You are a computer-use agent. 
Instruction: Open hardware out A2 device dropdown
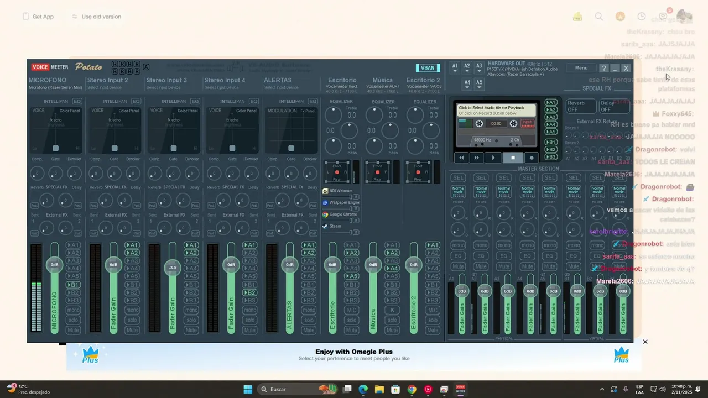pyautogui.click(x=467, y=67)
